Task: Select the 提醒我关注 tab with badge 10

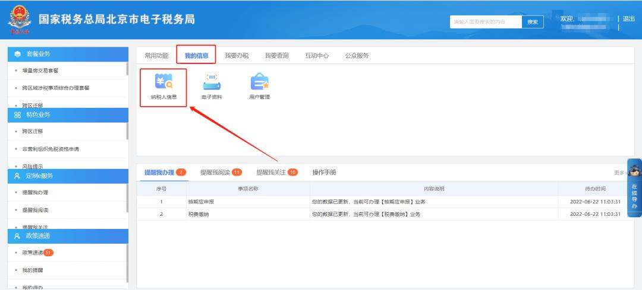Action: (277, 173)
